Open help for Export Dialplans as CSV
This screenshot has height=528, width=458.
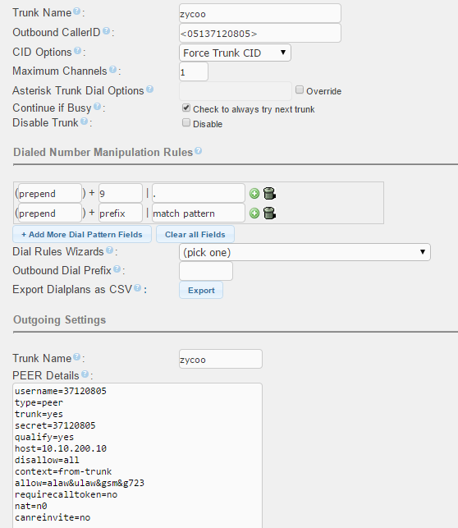[137, 288]
